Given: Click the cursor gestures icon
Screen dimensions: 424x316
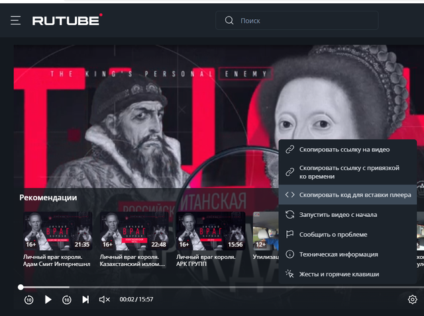Looking at the screenshot, I should tap(290, 274).
